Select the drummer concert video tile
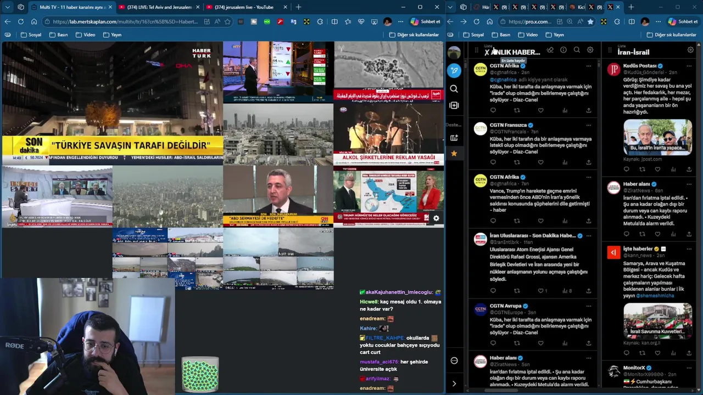The height and width of the screenshot is (395, 703). 389,134
